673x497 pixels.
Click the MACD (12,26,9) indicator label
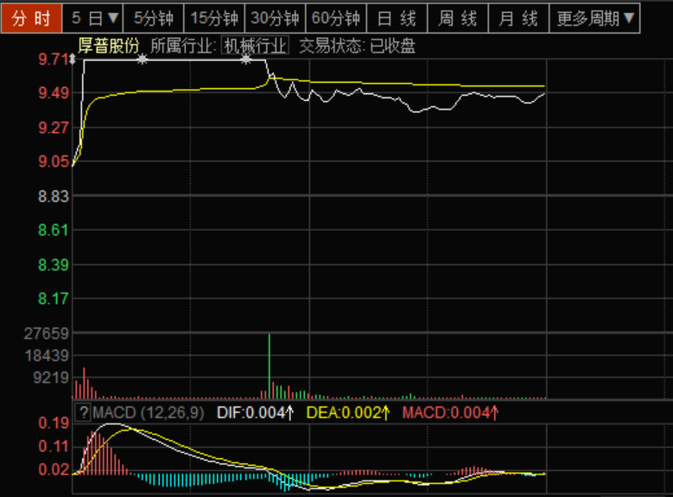pyautogui.click(x=149, y=412)
